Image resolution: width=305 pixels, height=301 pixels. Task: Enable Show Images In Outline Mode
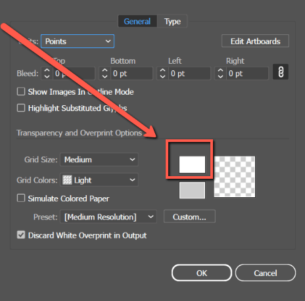[x=21, y=91]
